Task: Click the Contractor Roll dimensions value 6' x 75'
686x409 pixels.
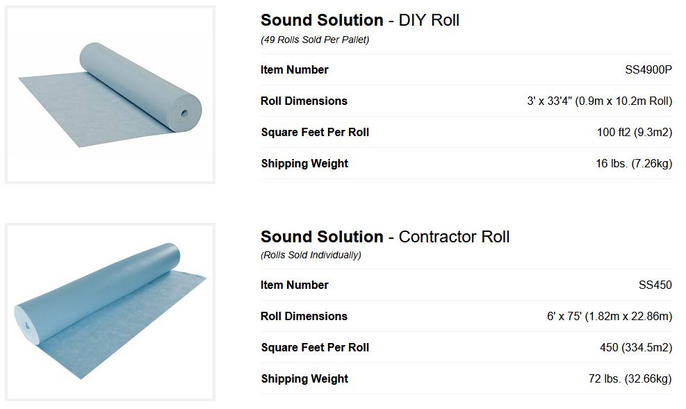Action: [x=609, y=316]
